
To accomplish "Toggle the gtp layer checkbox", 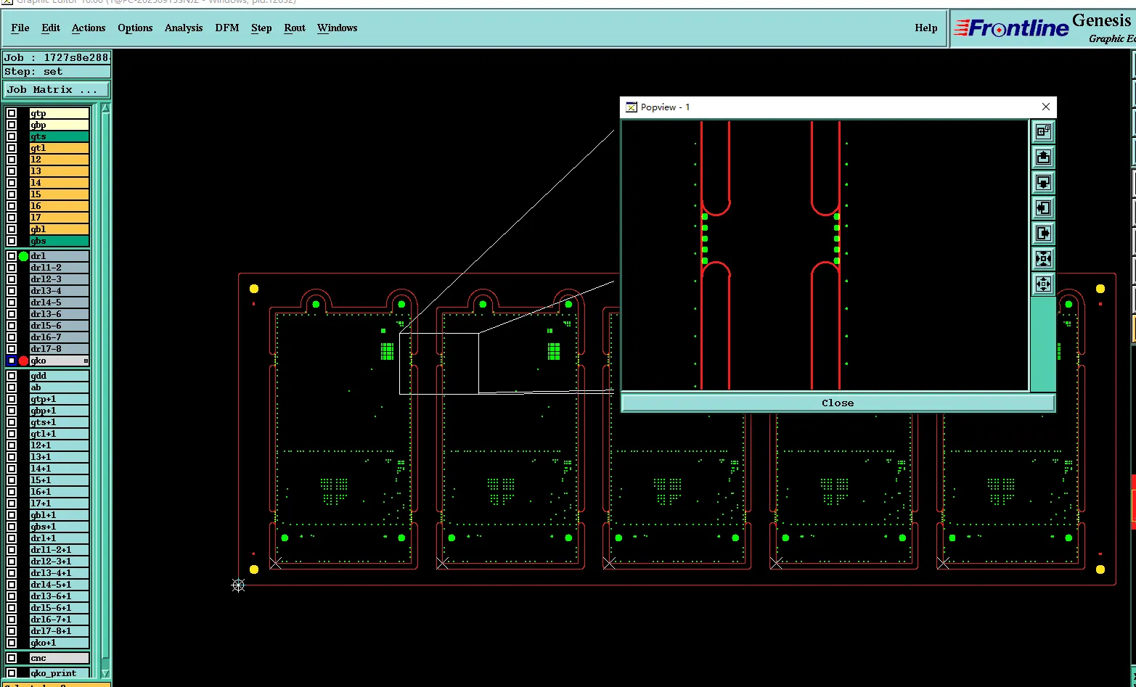I will coord(12,113).
